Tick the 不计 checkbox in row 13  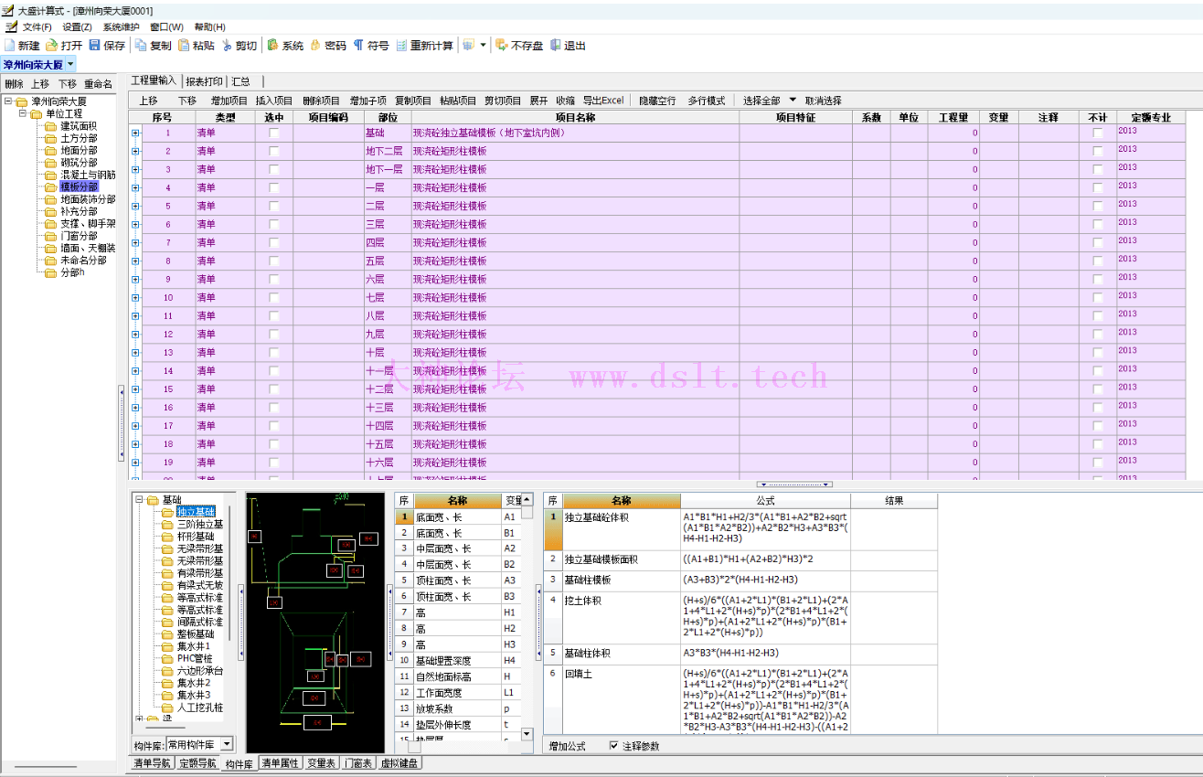tap(1098, 352)
